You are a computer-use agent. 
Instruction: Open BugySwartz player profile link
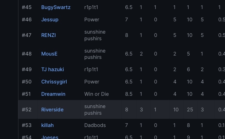(x=56, y=7)
